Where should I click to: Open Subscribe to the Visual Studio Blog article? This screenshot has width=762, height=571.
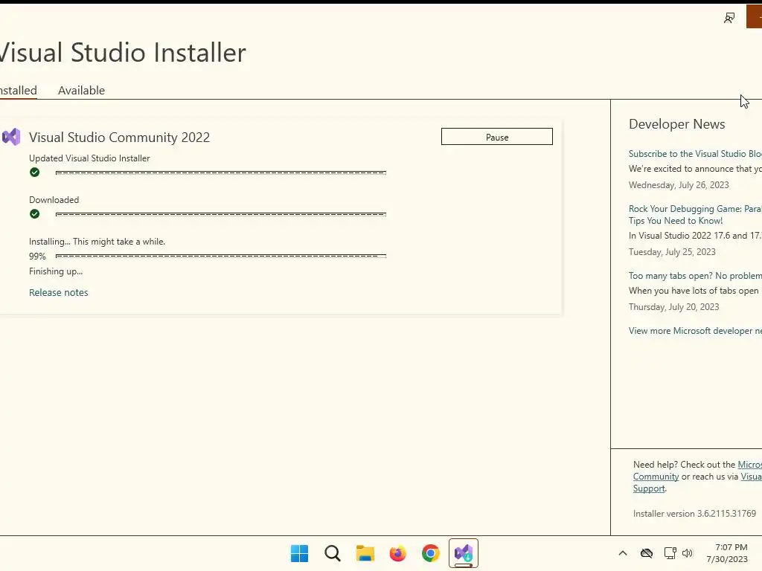(695, 153)
